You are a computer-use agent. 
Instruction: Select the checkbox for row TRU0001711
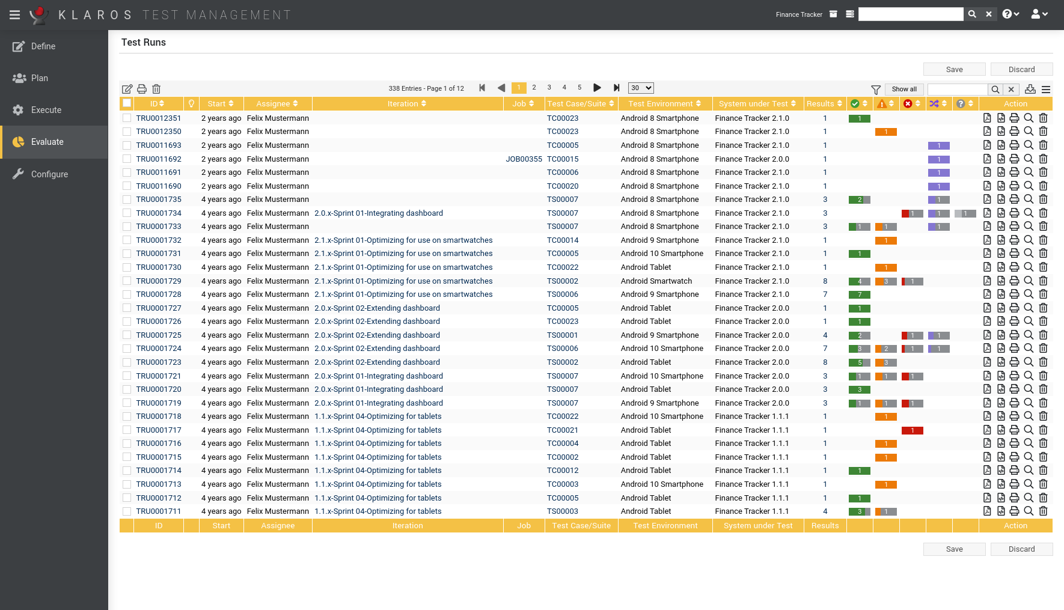tap(127, 511)
